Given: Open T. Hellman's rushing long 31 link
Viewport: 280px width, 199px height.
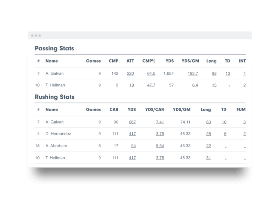Looking at the screenshot, I should pyautogui.click(x=208, y=158).
